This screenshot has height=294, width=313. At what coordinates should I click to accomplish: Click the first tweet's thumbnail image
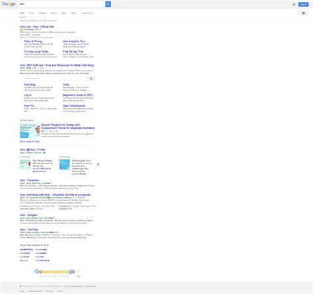click(25, 165)
